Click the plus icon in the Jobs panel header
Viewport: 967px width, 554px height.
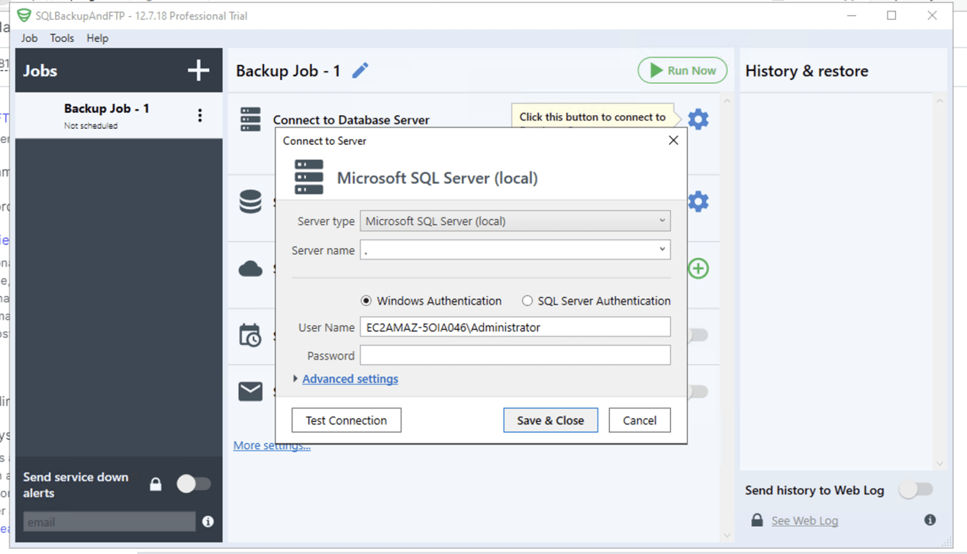[198, 69]
